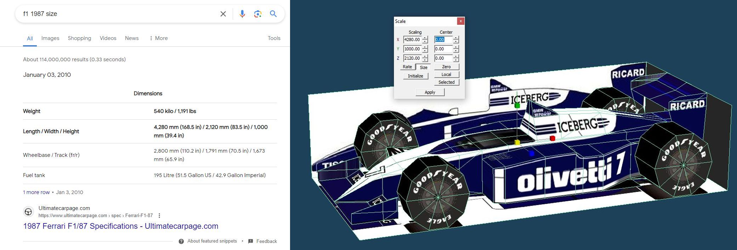Decrease the Z scaling with the down arrow
Viewport: 737px width, 250px height.
425,60
